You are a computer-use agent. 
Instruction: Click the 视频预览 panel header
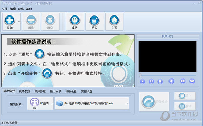pyautogui.click(x=167, y=36)
